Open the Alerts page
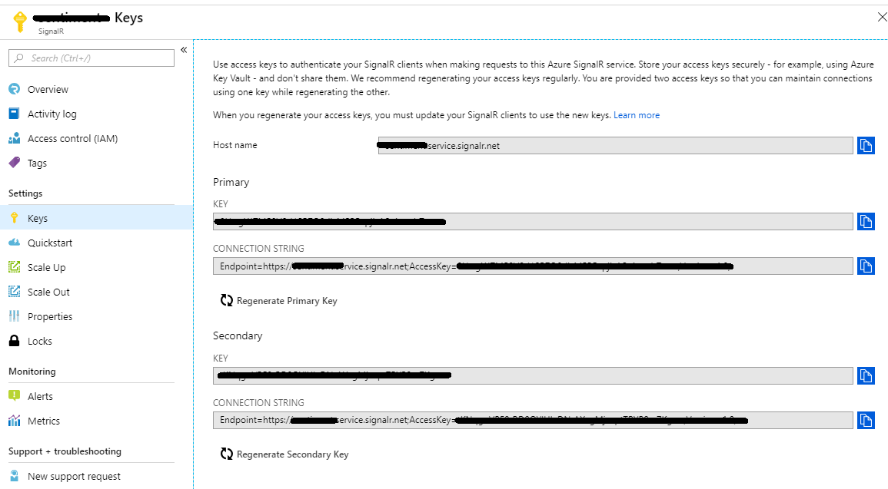The height and width of the screenshot is (489, 888). pos(40,397)
